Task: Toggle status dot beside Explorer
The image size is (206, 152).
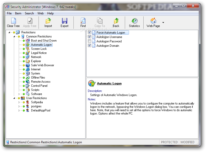Action: [x=24, y=61]
